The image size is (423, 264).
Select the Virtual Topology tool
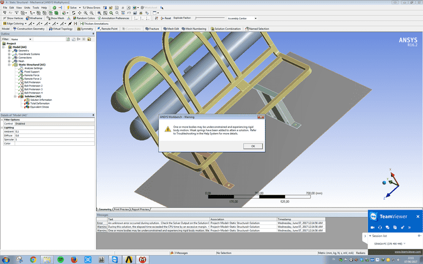(61, 29)
